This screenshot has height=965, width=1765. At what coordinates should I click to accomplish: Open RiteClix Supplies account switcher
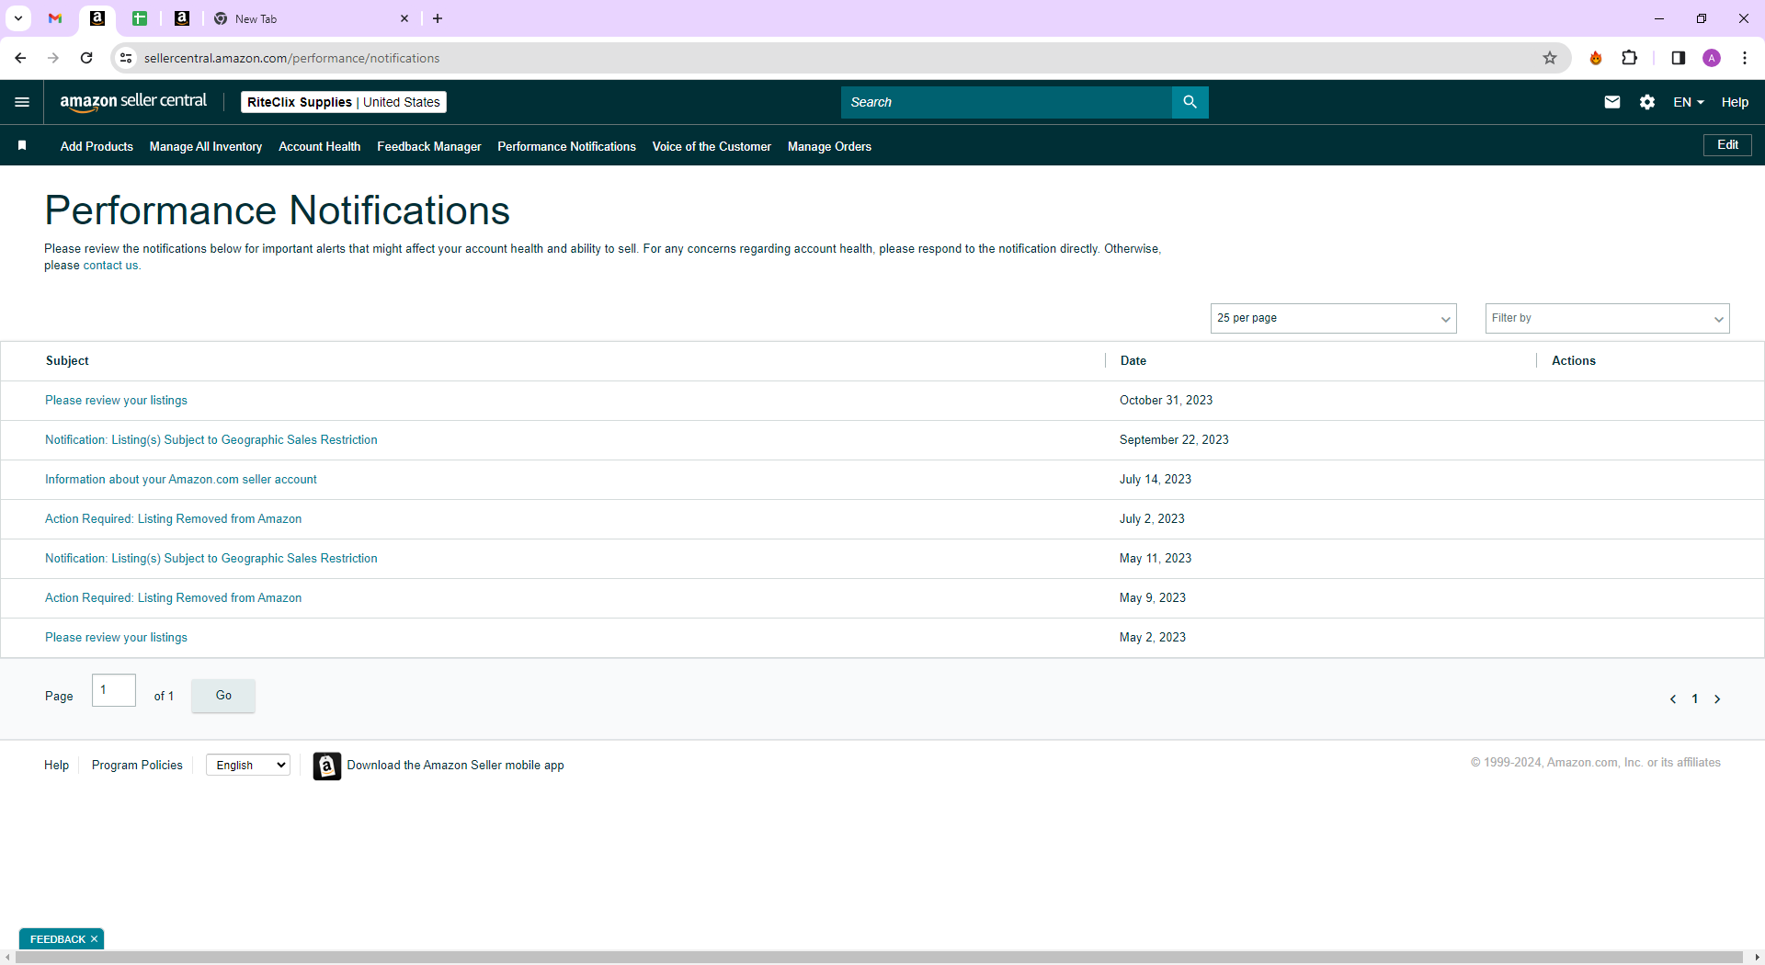pos(344,102)
